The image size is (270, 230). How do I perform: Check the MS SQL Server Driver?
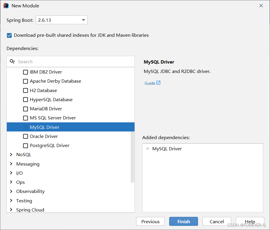25,118
